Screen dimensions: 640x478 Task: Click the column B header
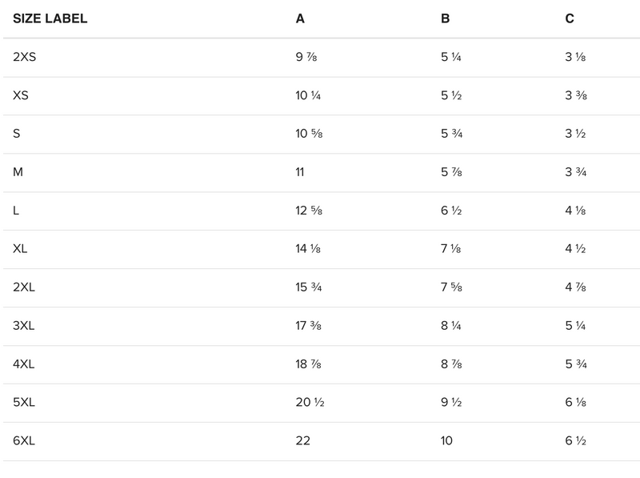[445, 19]
